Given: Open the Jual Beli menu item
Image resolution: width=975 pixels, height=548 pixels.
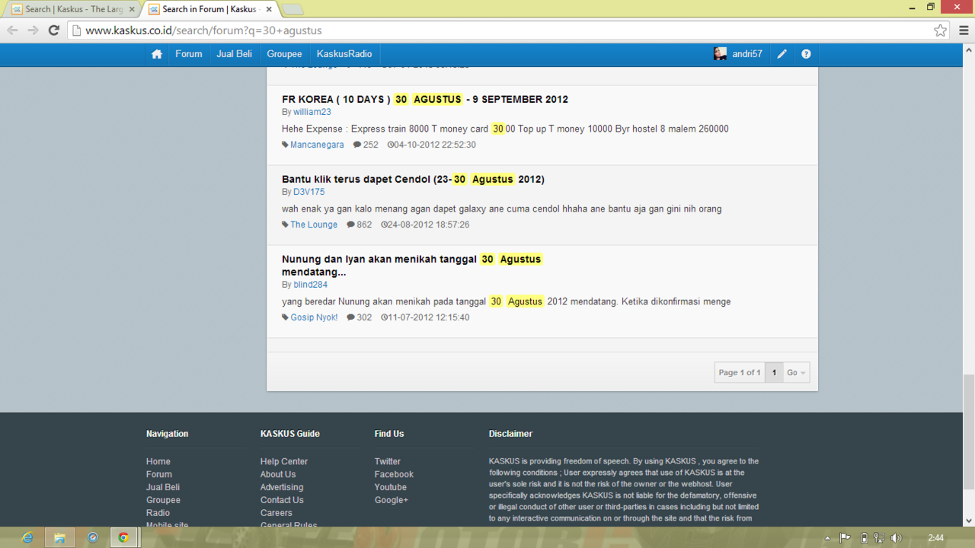Looking at the screenshot, I should (234, 54).
